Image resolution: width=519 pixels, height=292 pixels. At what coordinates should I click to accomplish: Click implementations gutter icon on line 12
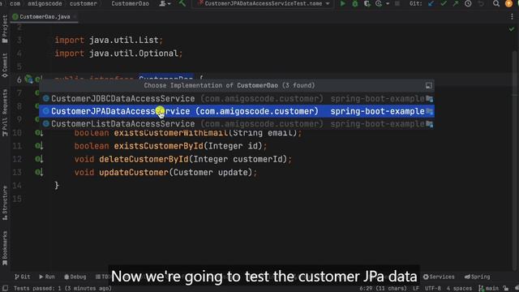pyautogui.click(x=39, y=159)
